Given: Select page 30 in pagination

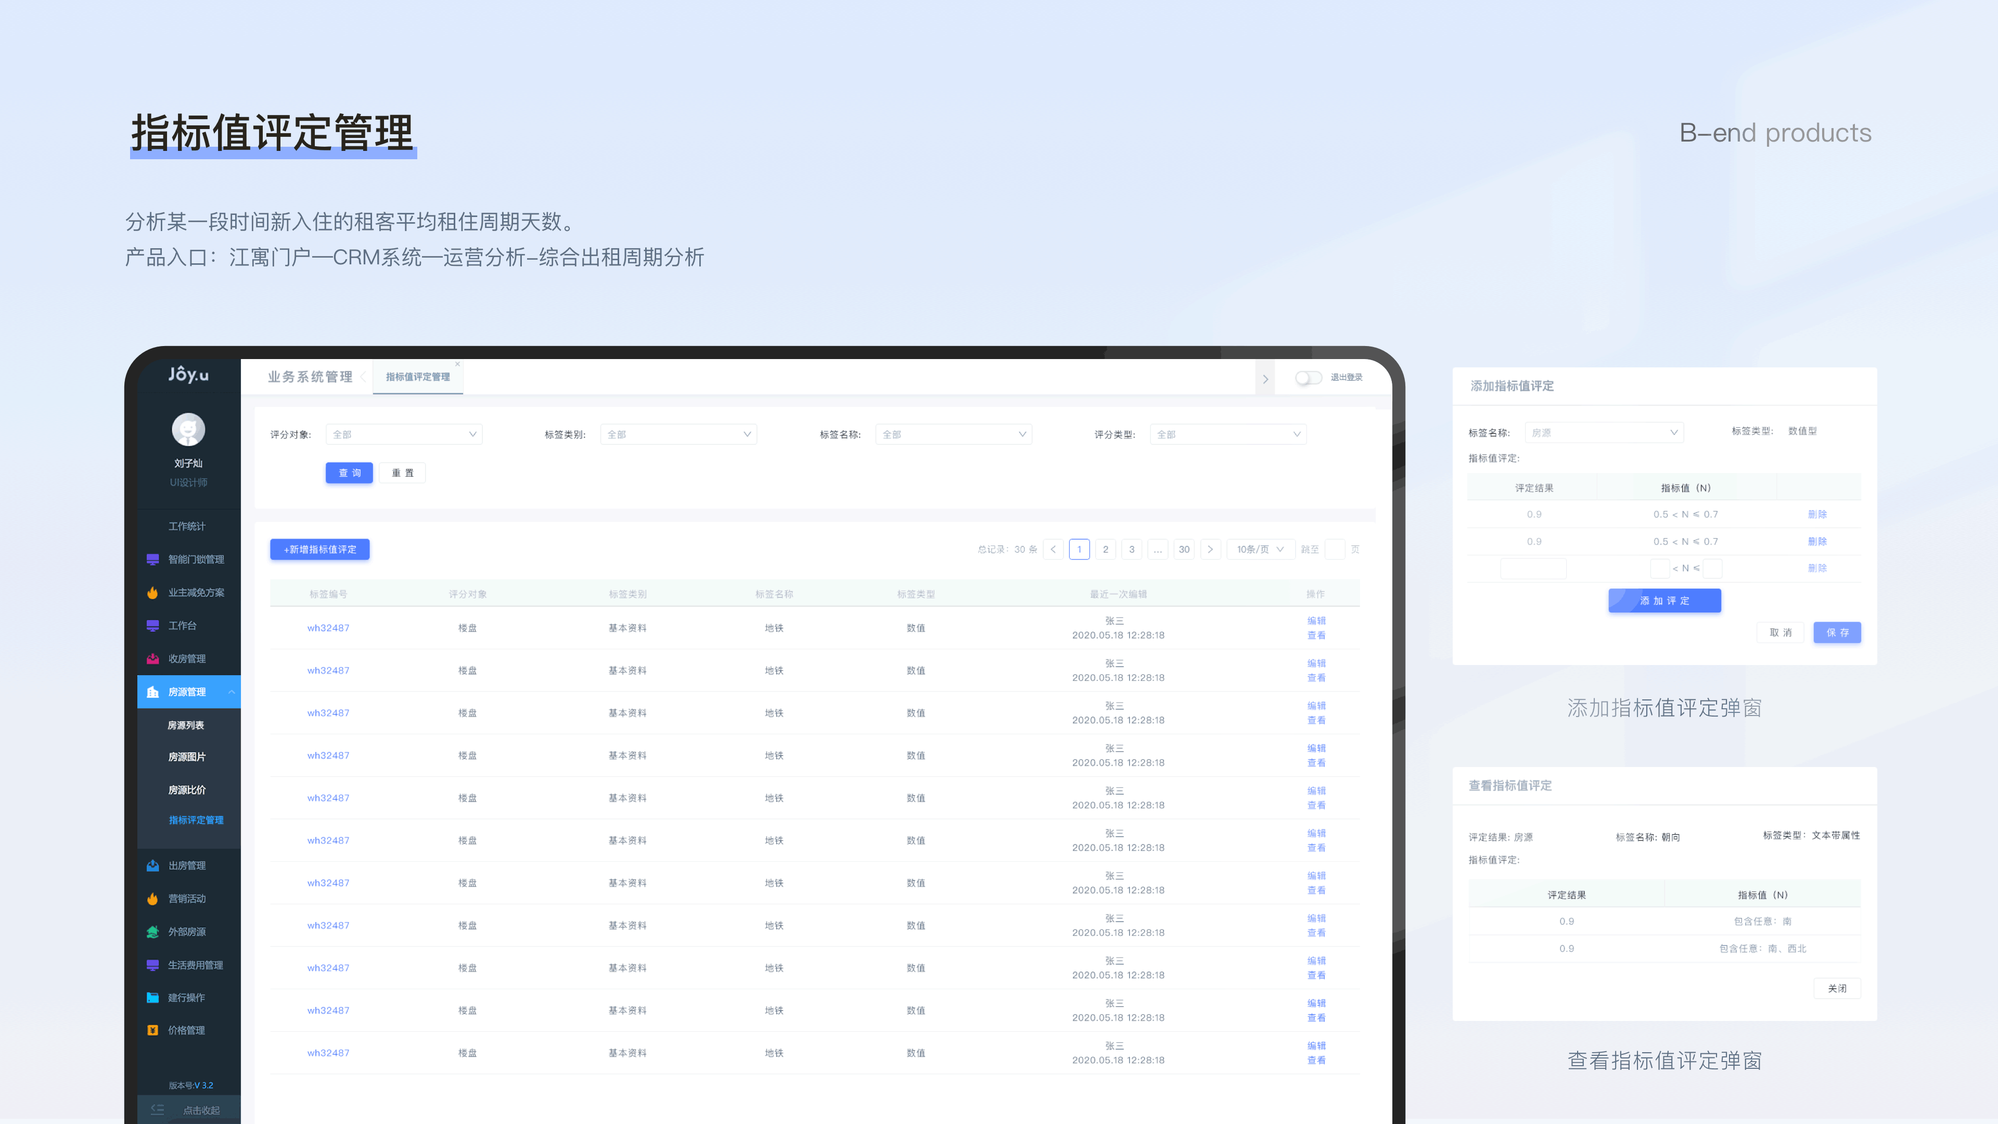Looking at the screenshot, I should [x=1184, y=549].
